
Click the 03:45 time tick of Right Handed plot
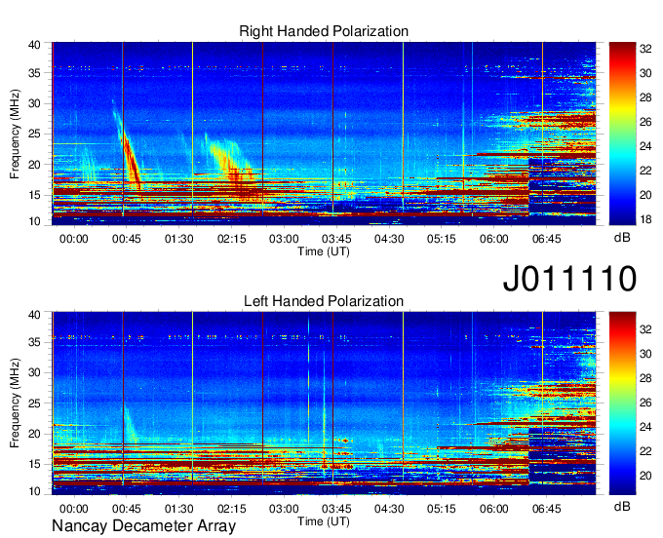click(x=336, y=239)
